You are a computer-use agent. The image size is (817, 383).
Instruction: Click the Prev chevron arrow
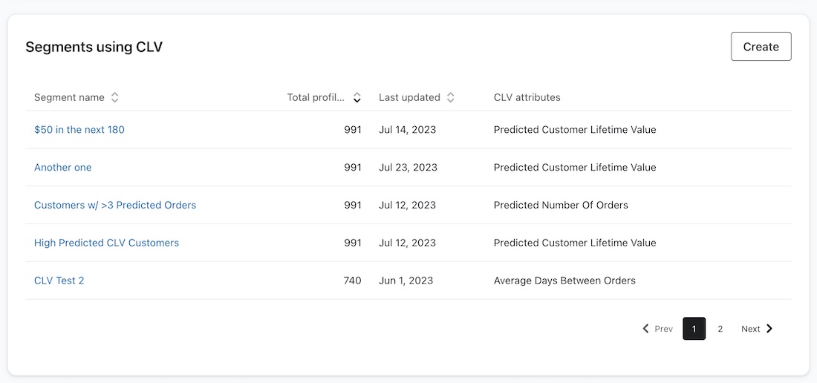646,329
